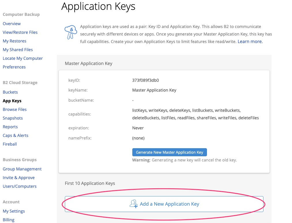This screenshot has height=223, width=292.
Task: Open Caps & Alerts
Action: click(x=16, y=135)
